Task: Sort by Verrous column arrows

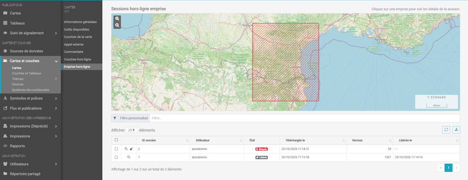Action: pyautogui.click(x=390, y=140)
